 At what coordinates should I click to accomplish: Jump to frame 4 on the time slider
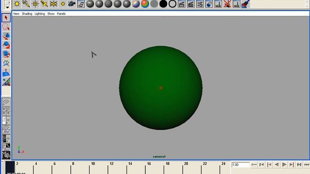[x=36, y=164]
